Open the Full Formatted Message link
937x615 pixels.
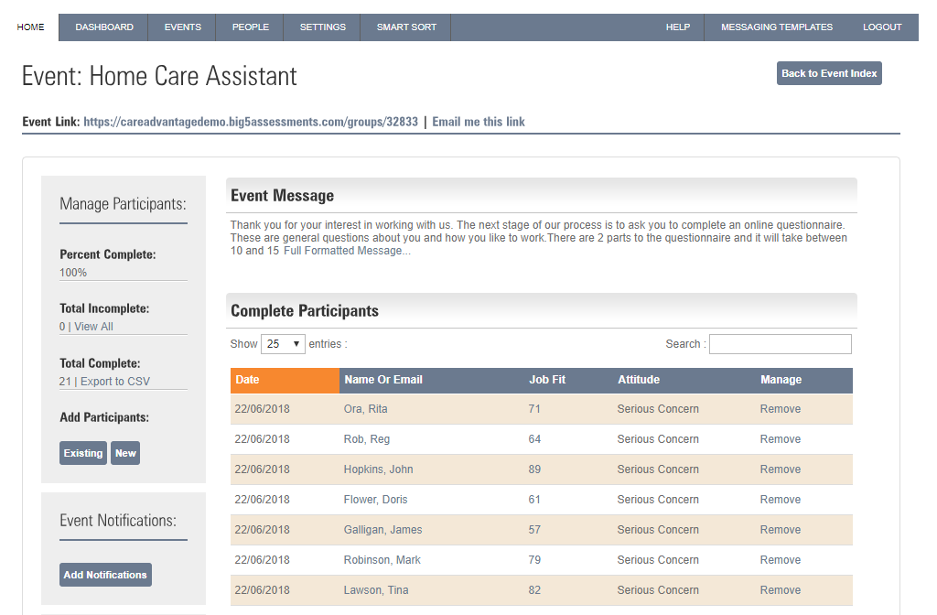click(347, 251)
